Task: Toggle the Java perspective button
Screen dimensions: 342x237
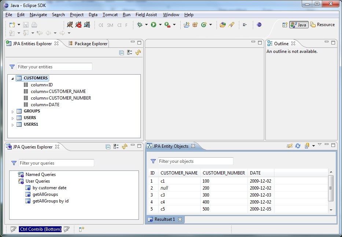Action: [x=298, y=25]
